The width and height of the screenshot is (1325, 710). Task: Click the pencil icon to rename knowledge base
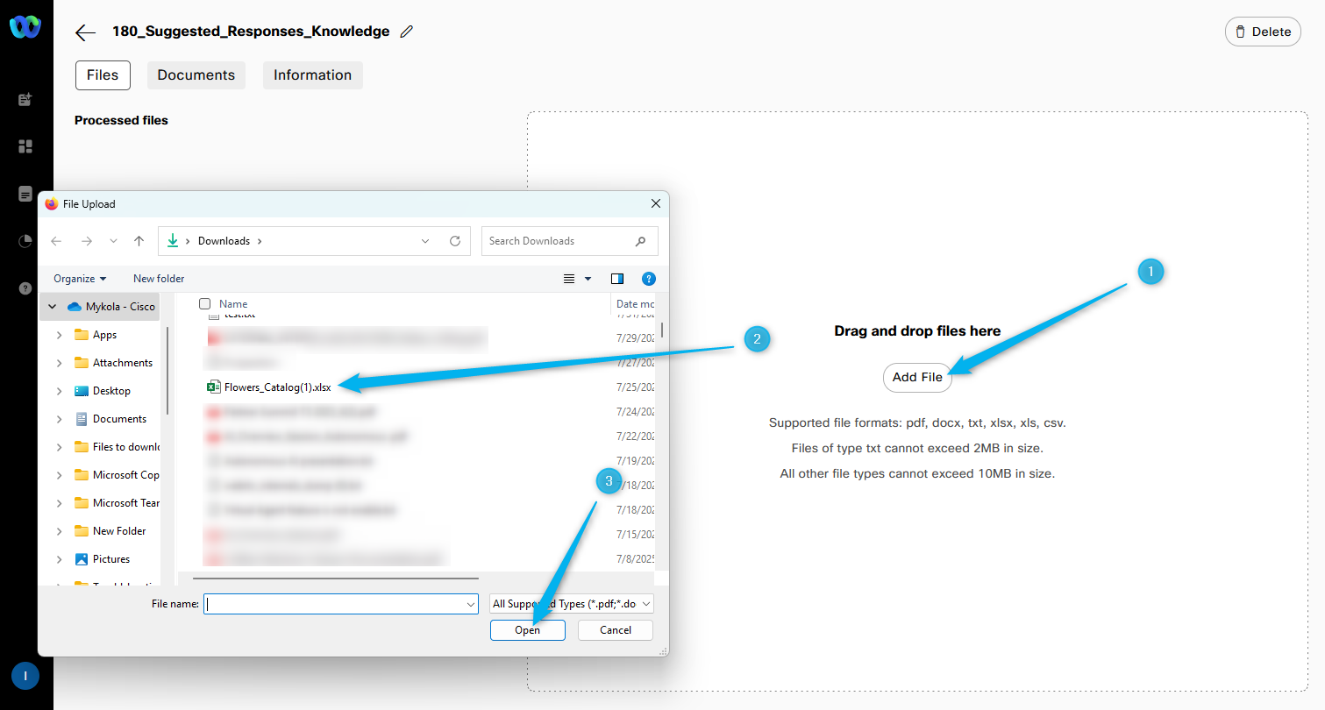point(406,32)
